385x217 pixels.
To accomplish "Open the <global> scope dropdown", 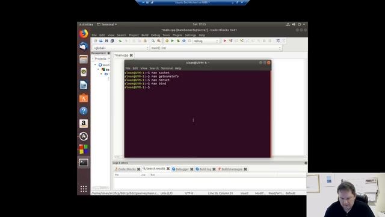I will click(121, 48).
